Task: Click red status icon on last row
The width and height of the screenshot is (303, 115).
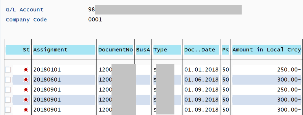Action: coord(26,110)
